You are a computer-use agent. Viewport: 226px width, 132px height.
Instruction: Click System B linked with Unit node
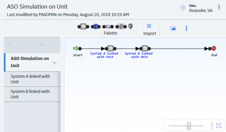[145, 48]
